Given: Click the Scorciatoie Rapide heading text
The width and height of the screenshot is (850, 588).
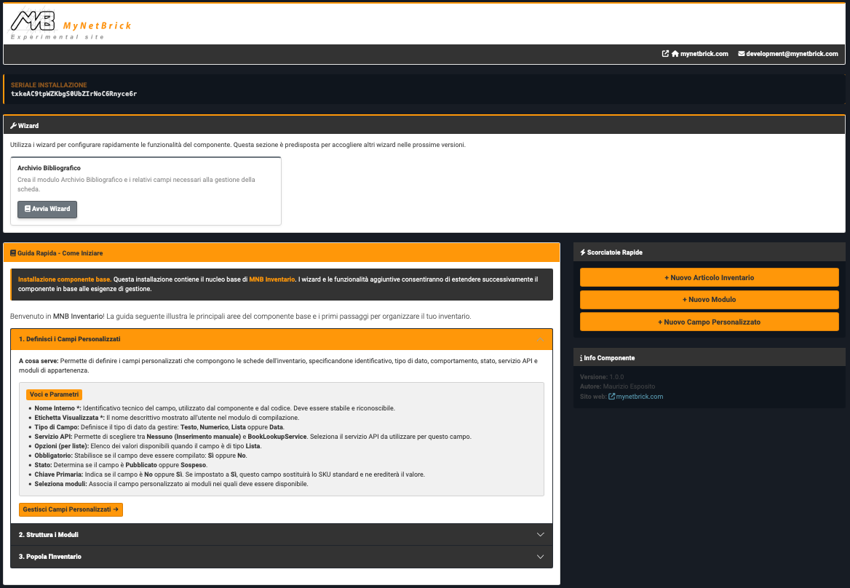Looking at the screenshot, I should (x=615, y=253).
